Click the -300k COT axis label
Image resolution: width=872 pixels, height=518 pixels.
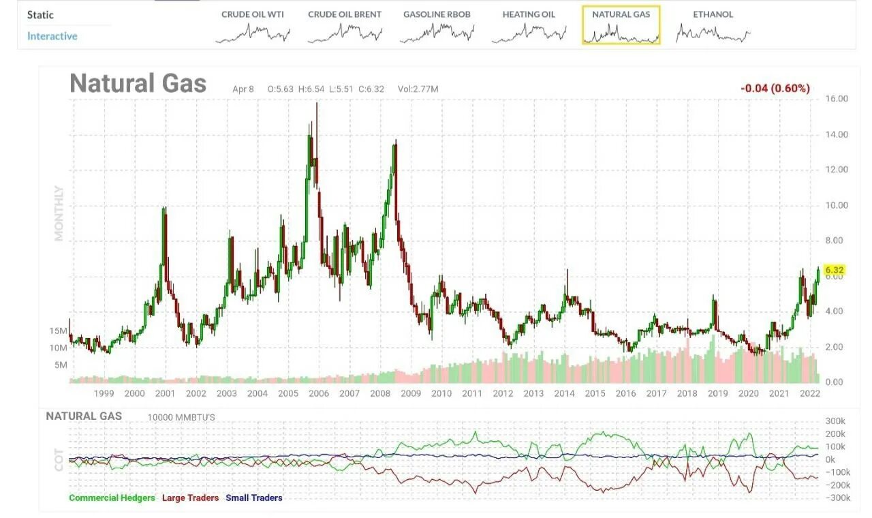837,498
